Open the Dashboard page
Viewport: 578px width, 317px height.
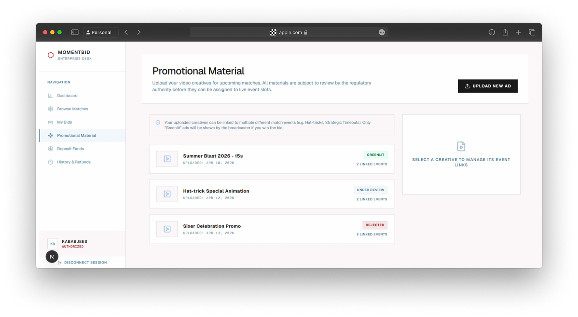coord(82,96)
